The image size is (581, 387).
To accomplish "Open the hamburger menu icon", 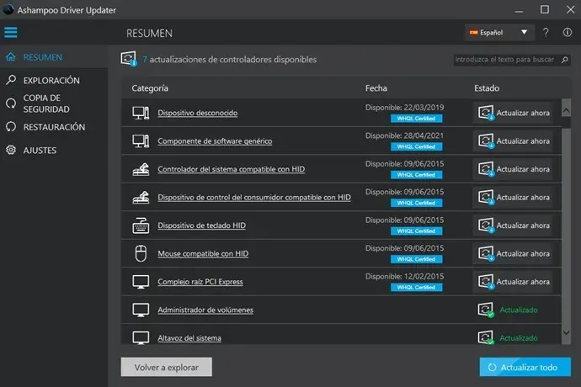I will [10, 32].
